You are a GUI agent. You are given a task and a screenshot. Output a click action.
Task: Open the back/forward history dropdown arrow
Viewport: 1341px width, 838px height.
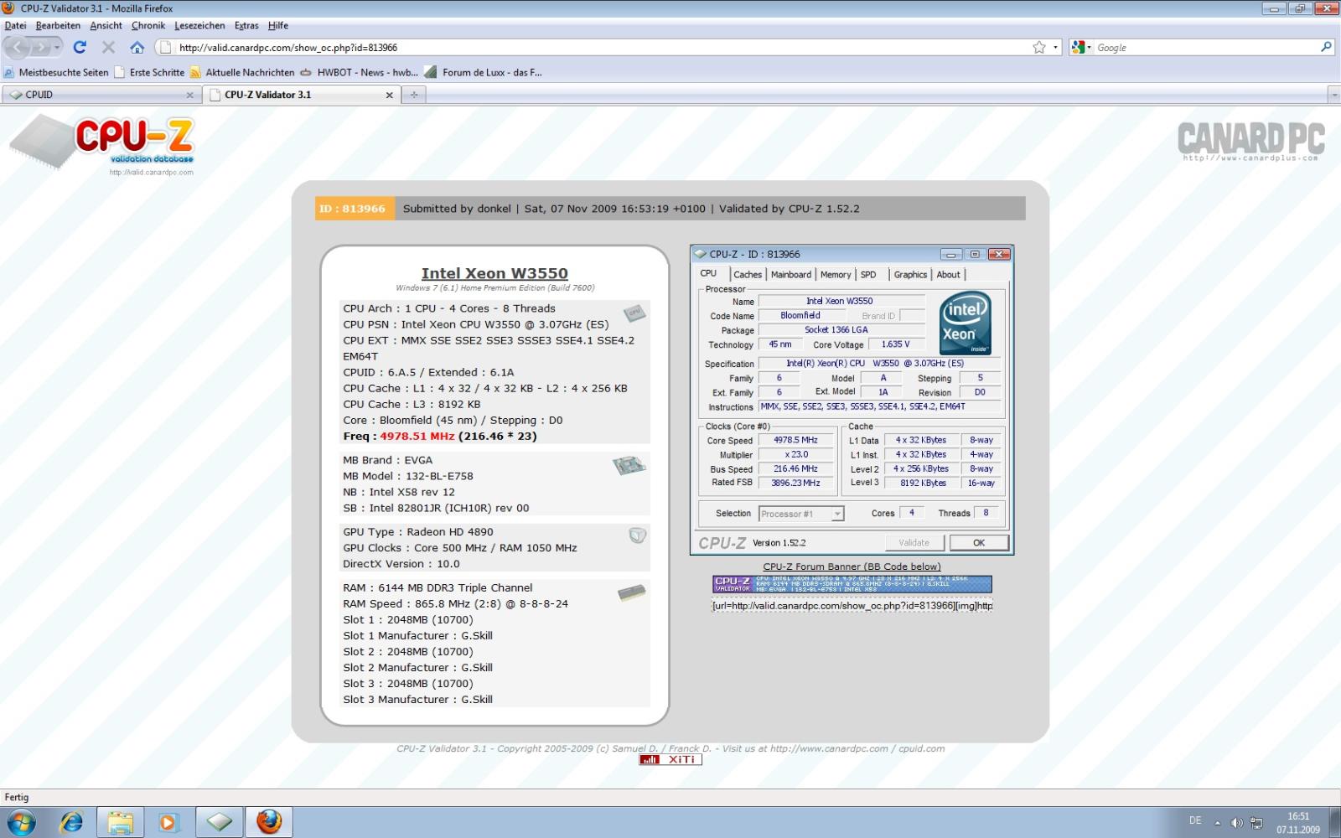tap(57, 48)
